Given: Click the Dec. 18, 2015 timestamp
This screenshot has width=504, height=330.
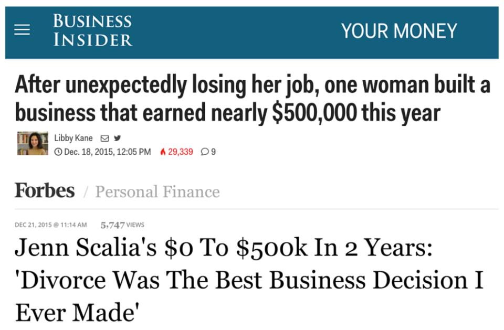Looking at the screenshot, I should click(107, 152).
